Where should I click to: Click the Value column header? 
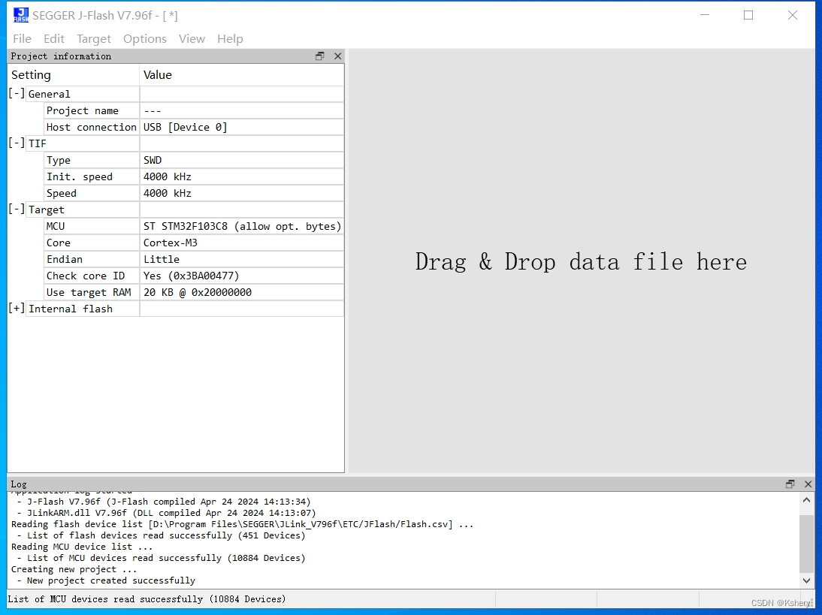pyautogui.click(x=242, y=75)
